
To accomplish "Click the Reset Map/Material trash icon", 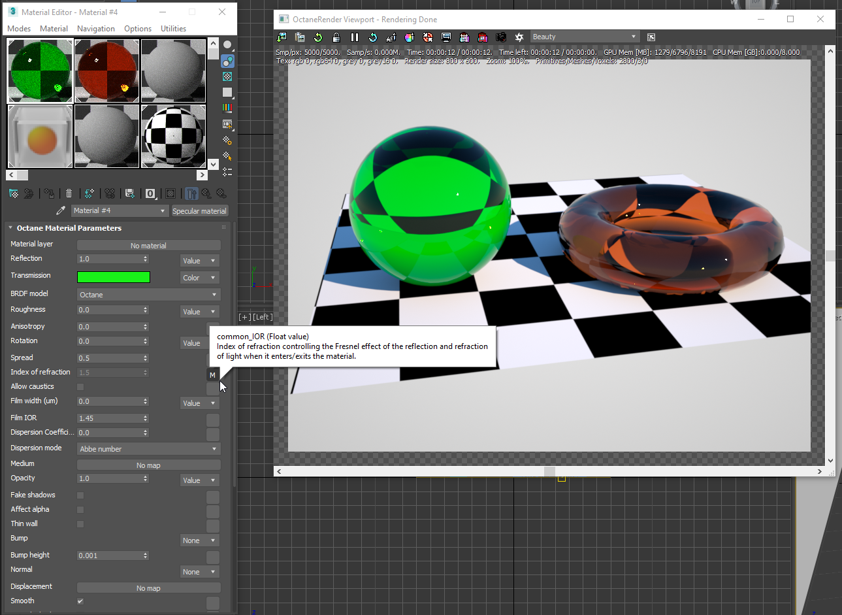I will 69,193.
